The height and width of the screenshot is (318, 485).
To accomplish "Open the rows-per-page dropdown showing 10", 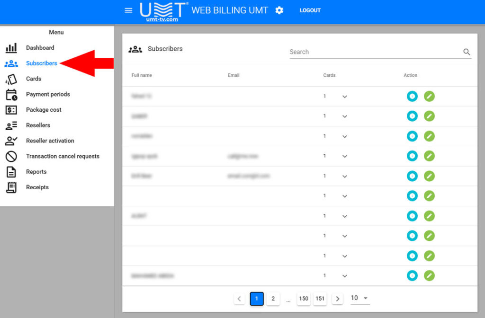I will coord(359,298).
